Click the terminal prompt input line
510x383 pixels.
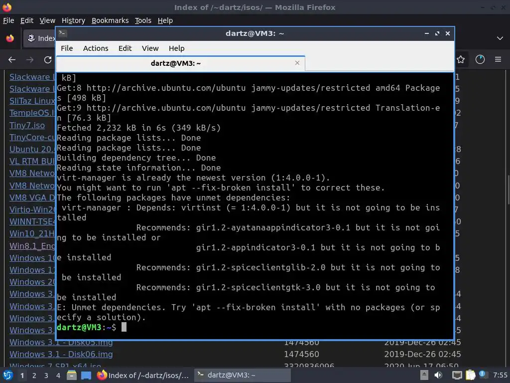255,327
